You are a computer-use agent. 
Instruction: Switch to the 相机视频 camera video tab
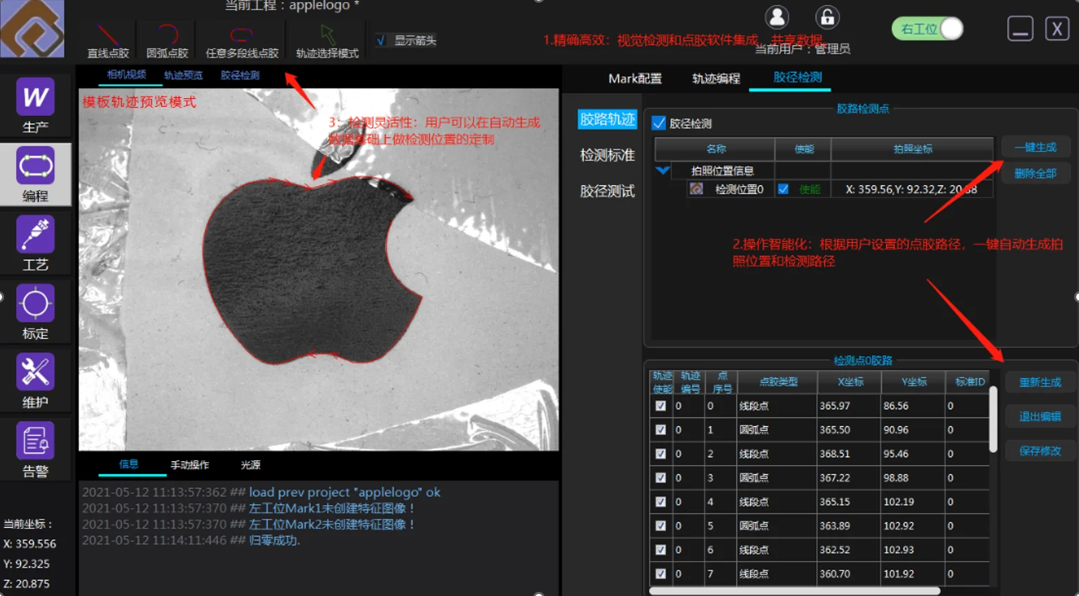pyautogui.click(x=127, y=75)
